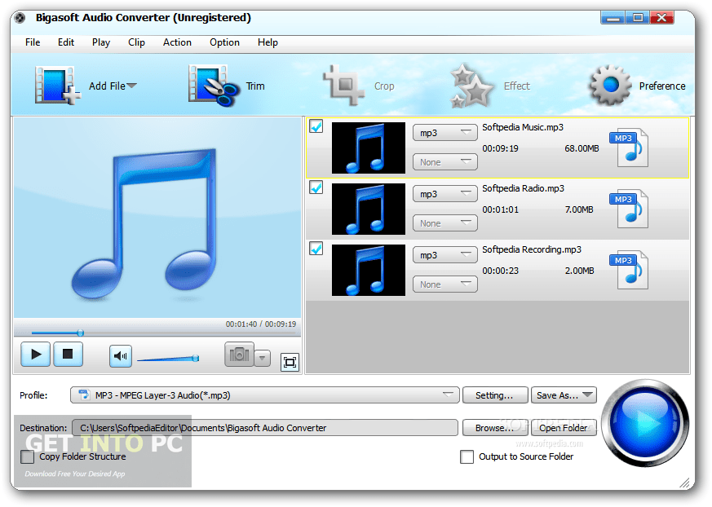The height and width of the screenshot is (507, 712).
Task: Click the Browse button for Destination
Action: 494,427
